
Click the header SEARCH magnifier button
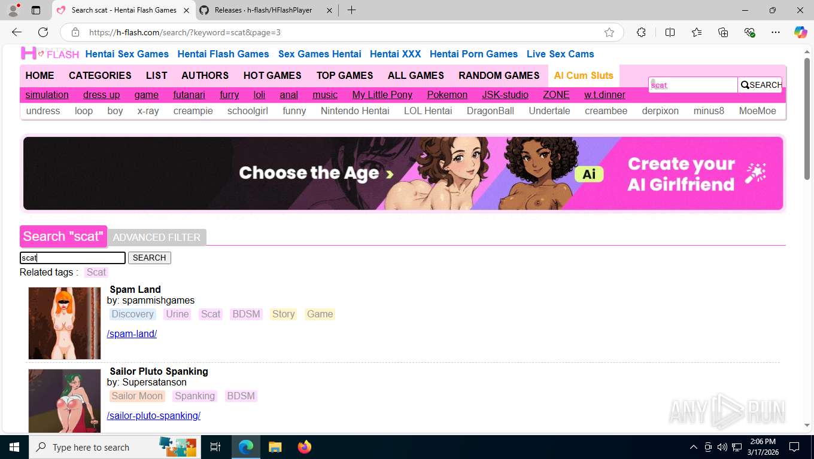pos(760,85)
